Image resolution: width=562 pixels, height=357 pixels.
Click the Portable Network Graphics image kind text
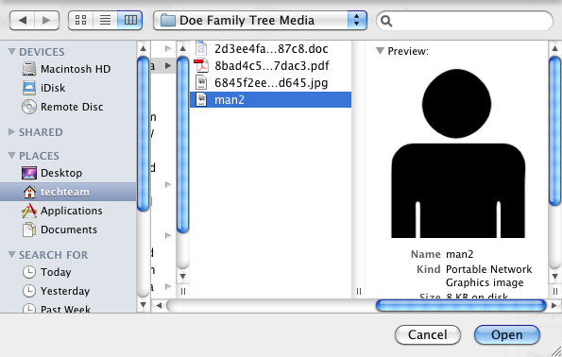pyautogui.click(x=488, y=276)
